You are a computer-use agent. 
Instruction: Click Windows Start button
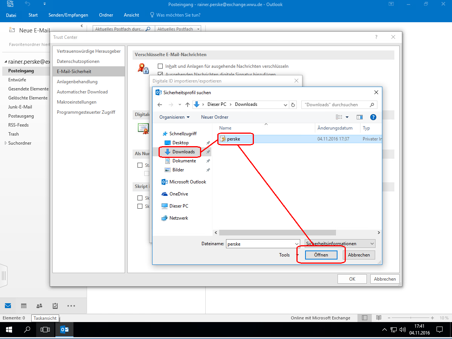pyautogui.click(x=9, y=330)
